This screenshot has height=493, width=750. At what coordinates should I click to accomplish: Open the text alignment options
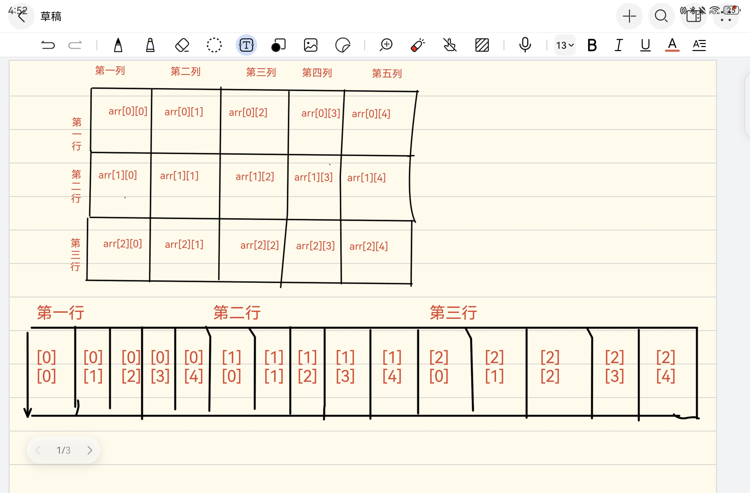pos(699,45)
